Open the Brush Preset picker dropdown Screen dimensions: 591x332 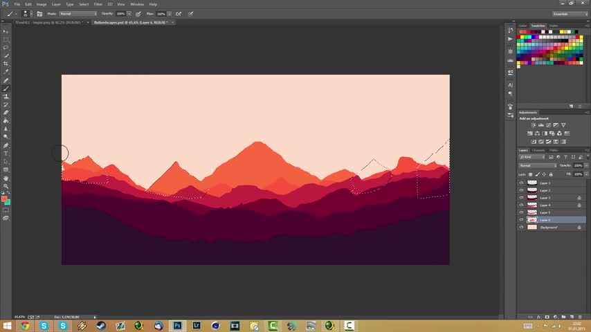pyautogui.click(x=31, y=14)
